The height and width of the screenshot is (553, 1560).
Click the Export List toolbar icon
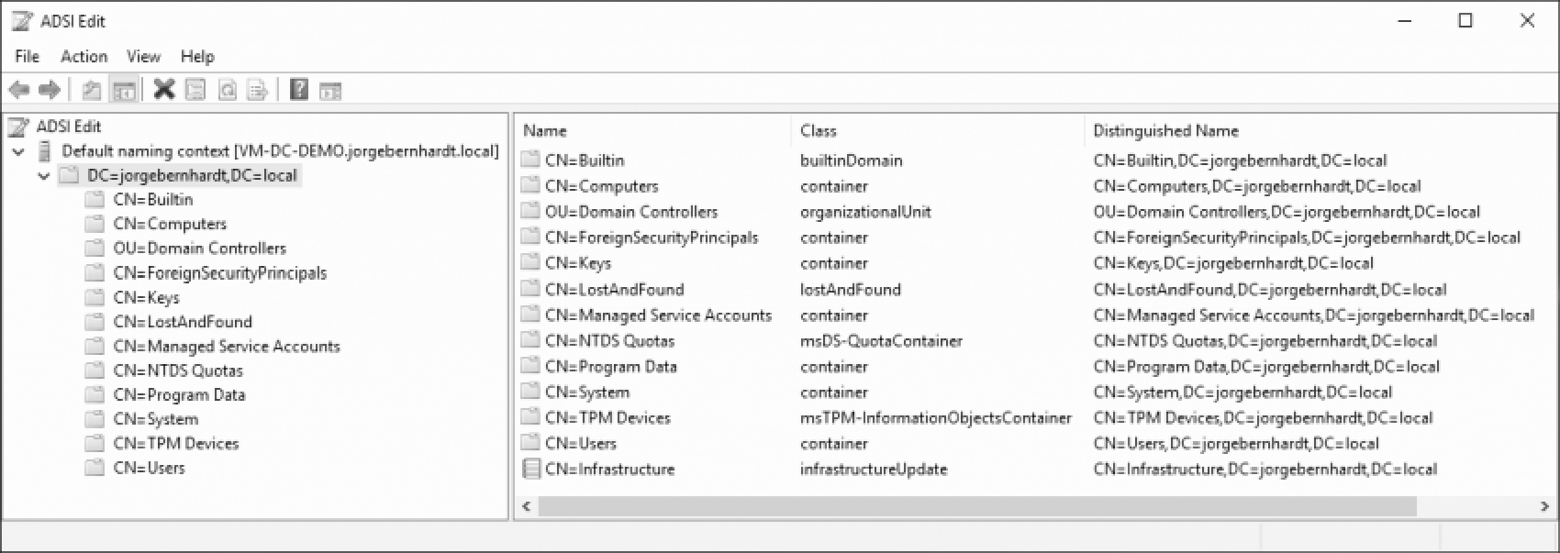coord(257,90)
